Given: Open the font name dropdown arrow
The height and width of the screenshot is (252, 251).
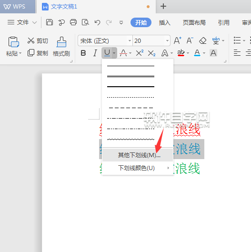Looking at the screenshot, I should [130, 40].
